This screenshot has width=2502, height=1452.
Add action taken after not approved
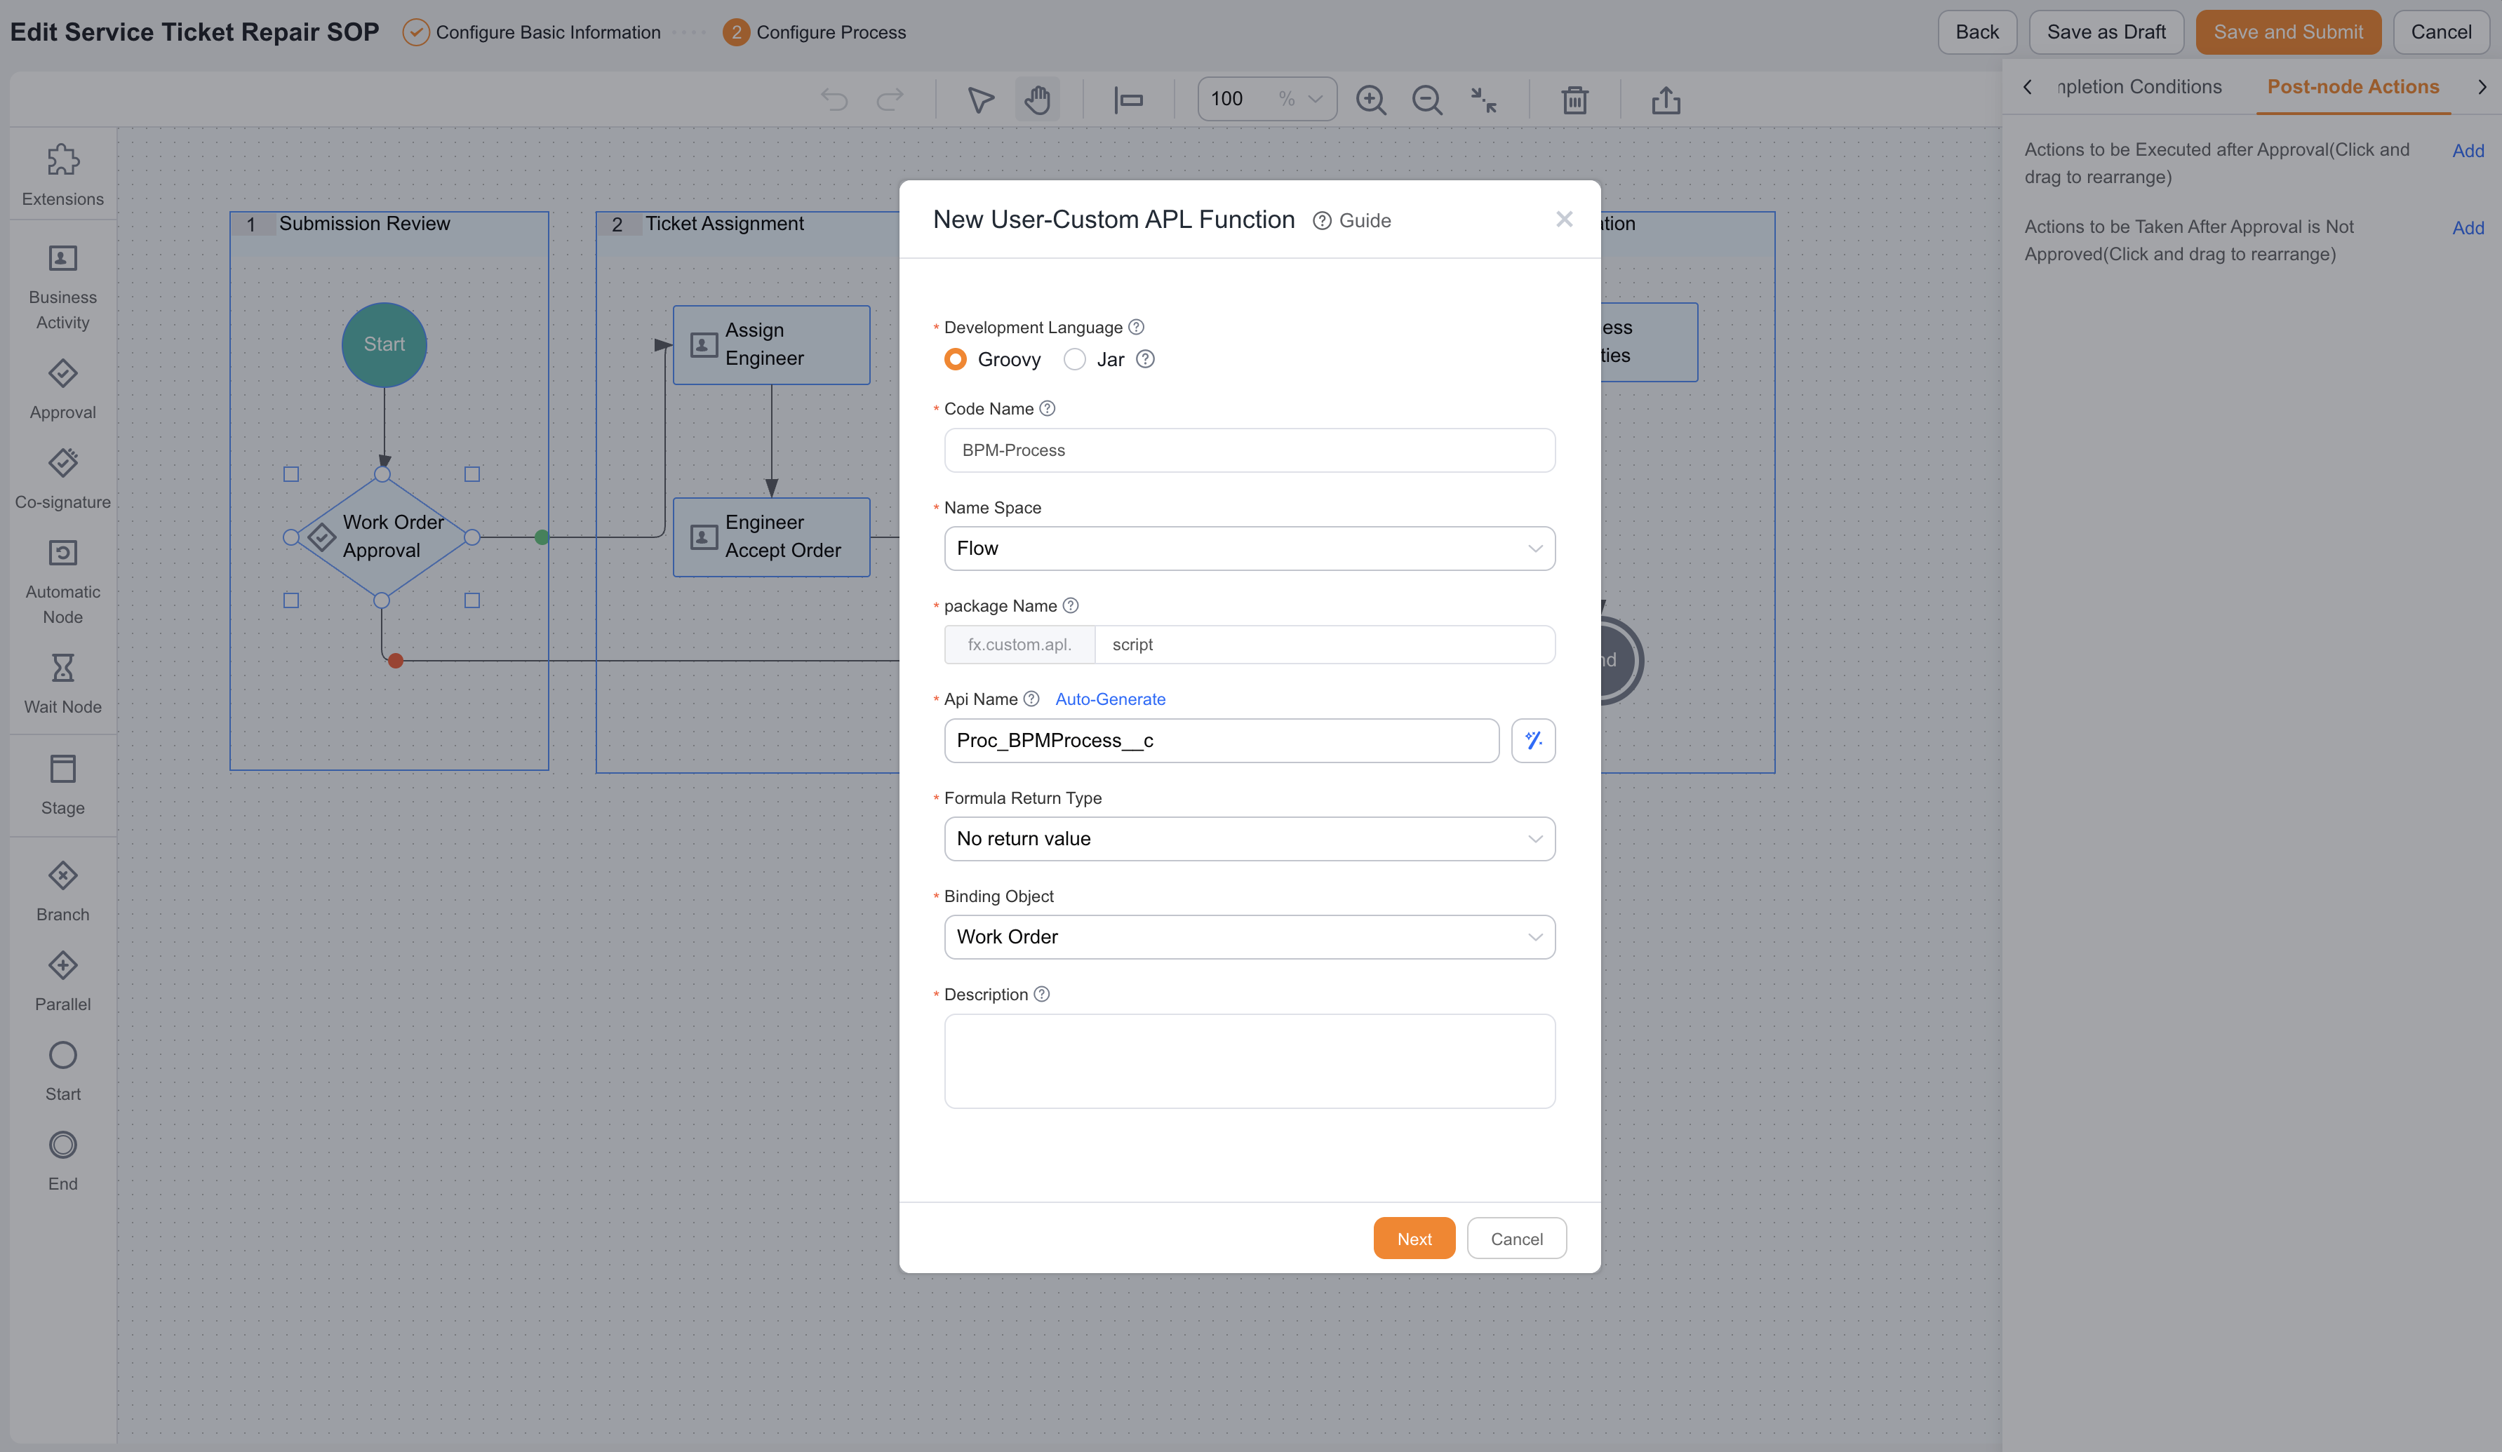pos(2467,228)
